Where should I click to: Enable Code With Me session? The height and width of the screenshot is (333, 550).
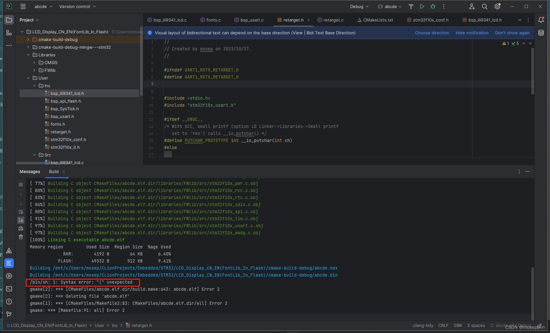click(x=471, y=6)
